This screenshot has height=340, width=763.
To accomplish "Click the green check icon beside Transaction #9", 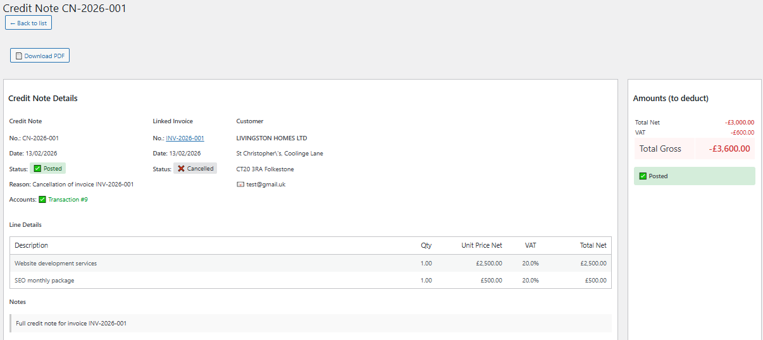I will (42, 200).
